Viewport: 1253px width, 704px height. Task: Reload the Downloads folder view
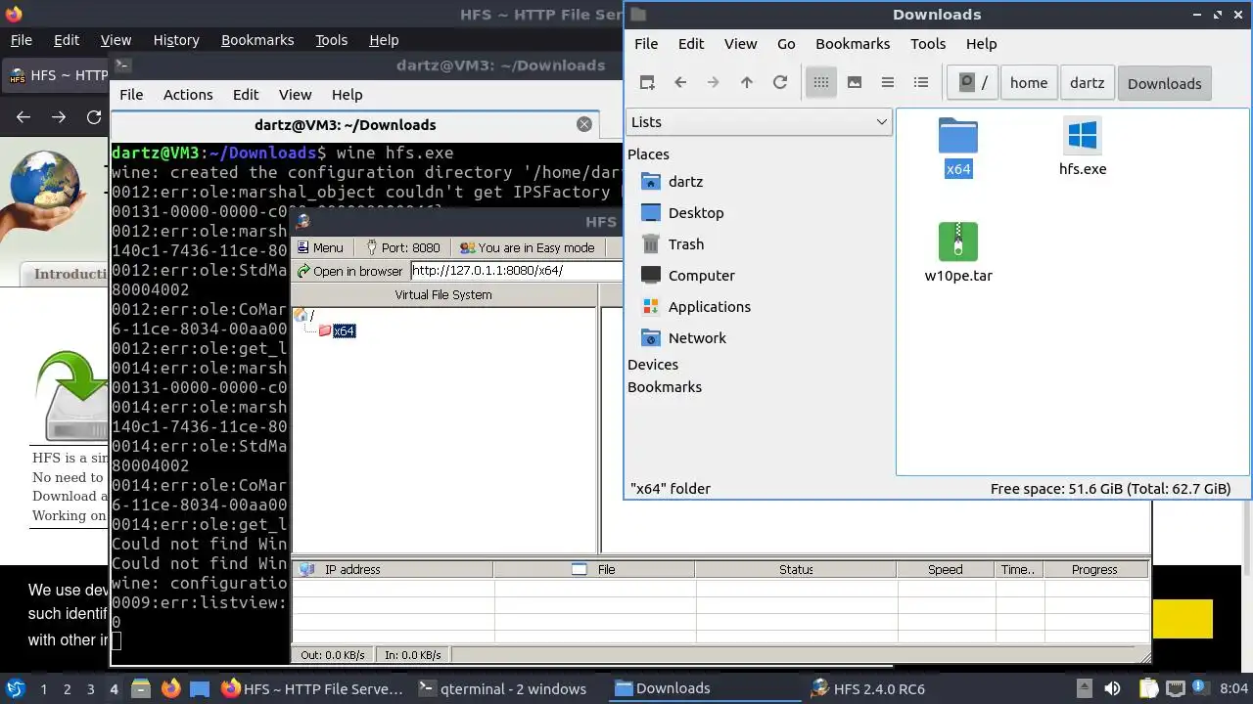(780, 83)
